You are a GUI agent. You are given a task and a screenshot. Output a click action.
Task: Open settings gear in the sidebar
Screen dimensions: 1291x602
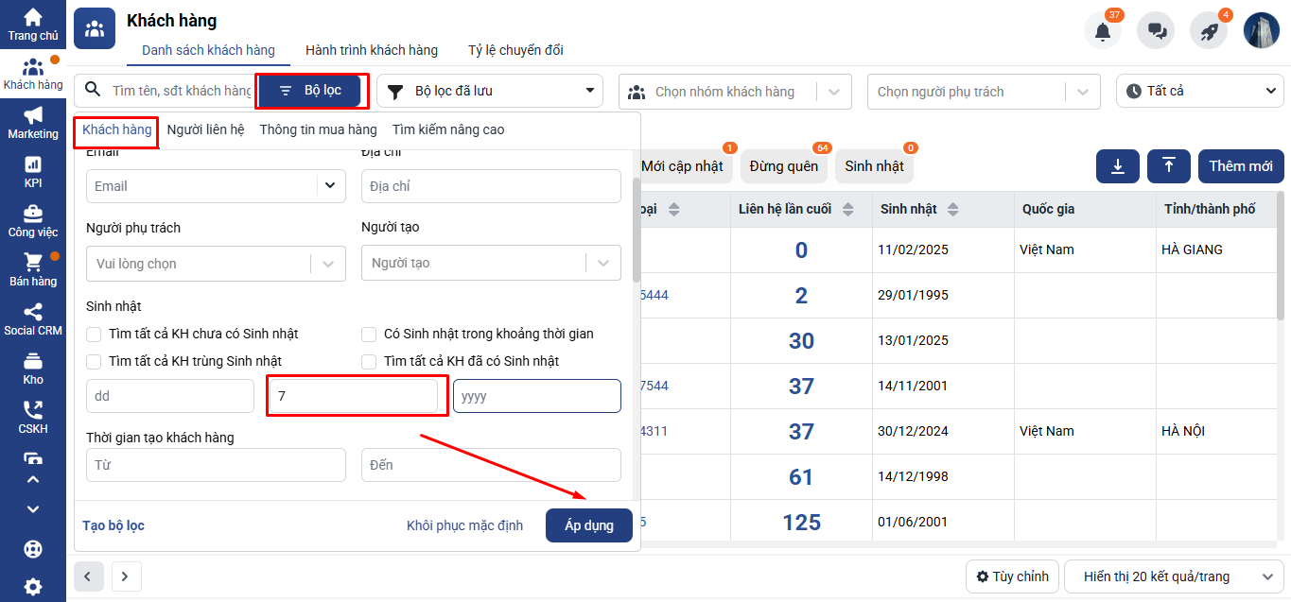(33, 586)
